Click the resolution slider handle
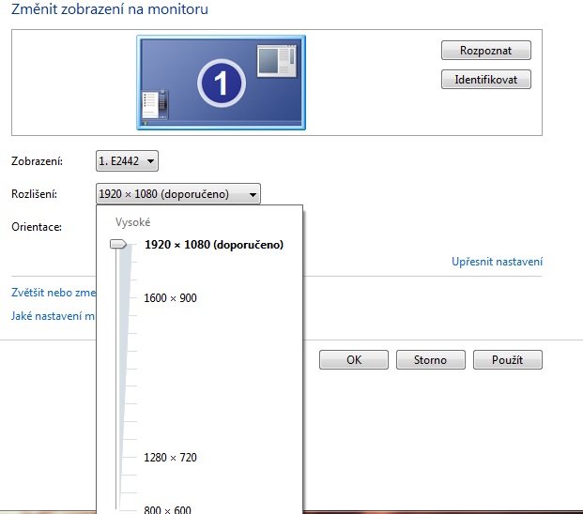Image resolution: width=583 pixels, height=514 pixels. click(118, 245)
